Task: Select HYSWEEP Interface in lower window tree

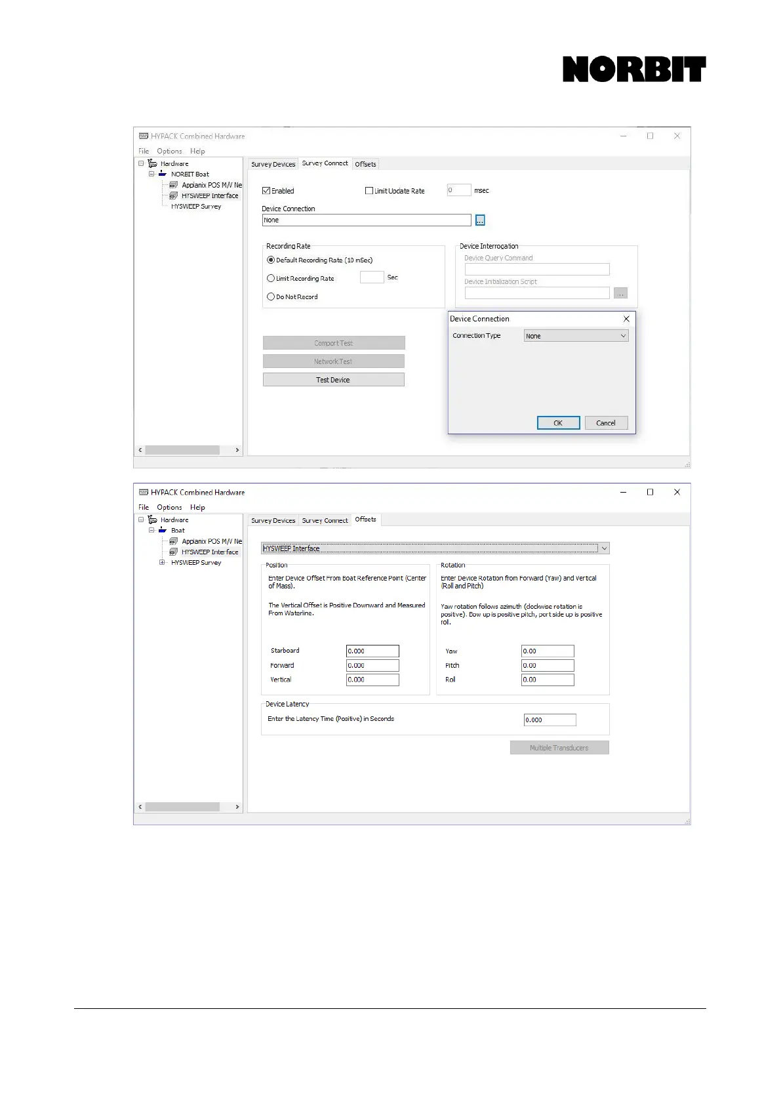Action: tap(210, 552)
